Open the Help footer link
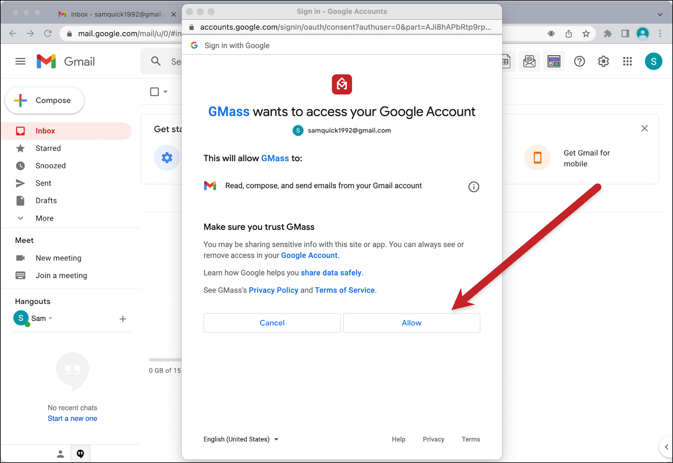Viewport: 673px width, 463px height. click(x=398, y=439)
